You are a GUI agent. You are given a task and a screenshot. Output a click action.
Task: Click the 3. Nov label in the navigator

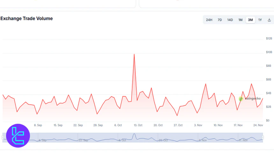point(203,140)
